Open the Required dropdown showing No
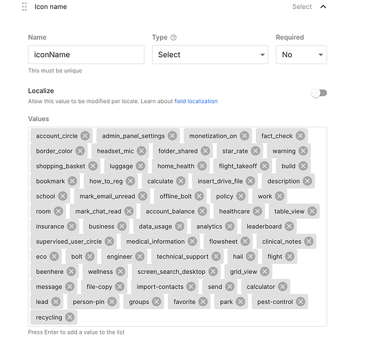 (301, 55)
